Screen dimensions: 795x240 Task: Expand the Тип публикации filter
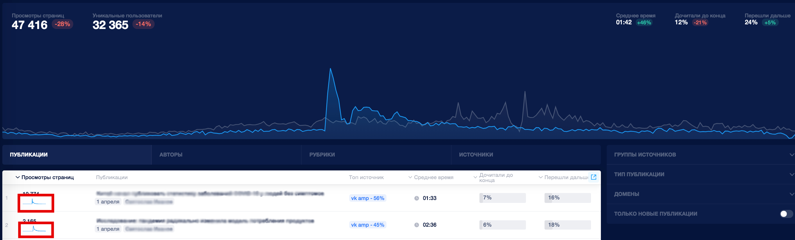click(x=701, y=174)
